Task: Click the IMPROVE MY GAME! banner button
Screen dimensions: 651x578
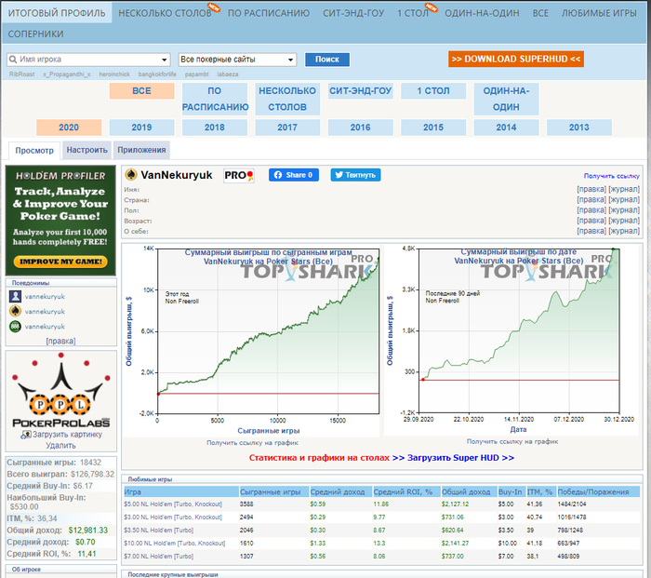Action: tap(60, 262)
